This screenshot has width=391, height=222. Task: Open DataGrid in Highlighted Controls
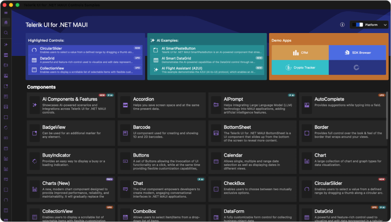(x=85, y=60)
